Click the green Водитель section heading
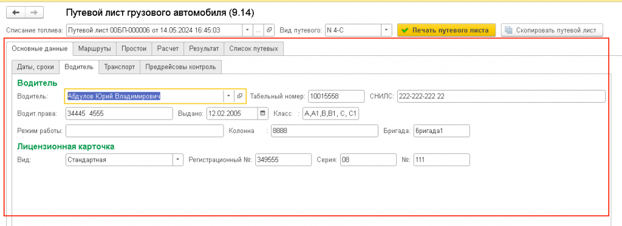Image resolution: width=622 pixels, height=226 pixels. (x=37, y=83)
